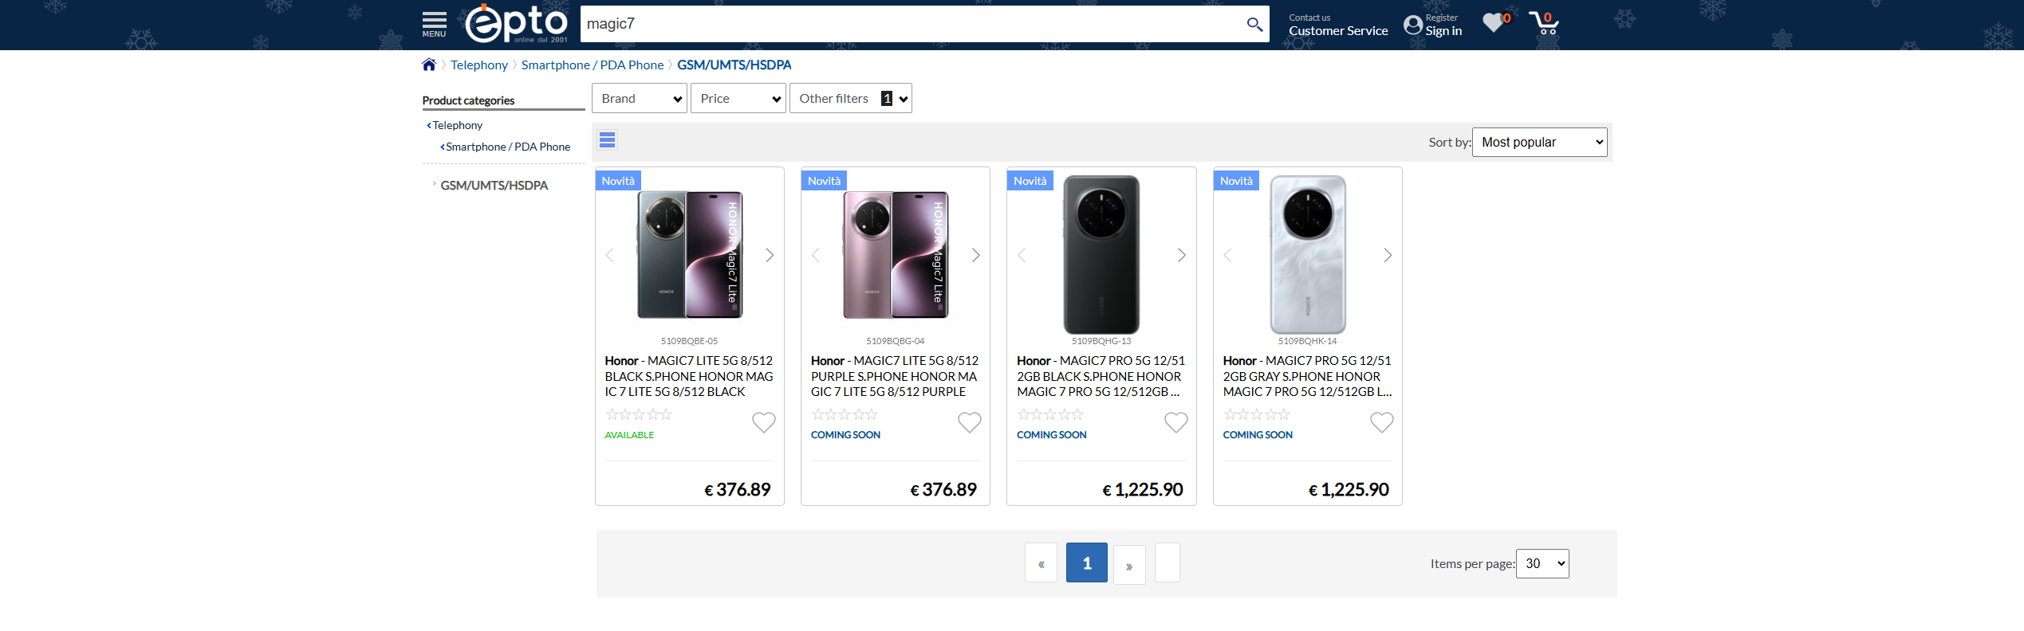Show previous image of Magic7 Pro Gray
This screenshot has height=631, width=2024.
tap(1228, 255)
